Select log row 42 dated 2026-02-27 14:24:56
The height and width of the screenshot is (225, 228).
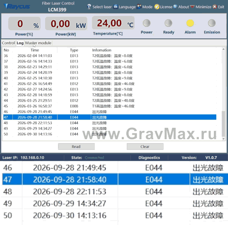[x=110, y=89]
